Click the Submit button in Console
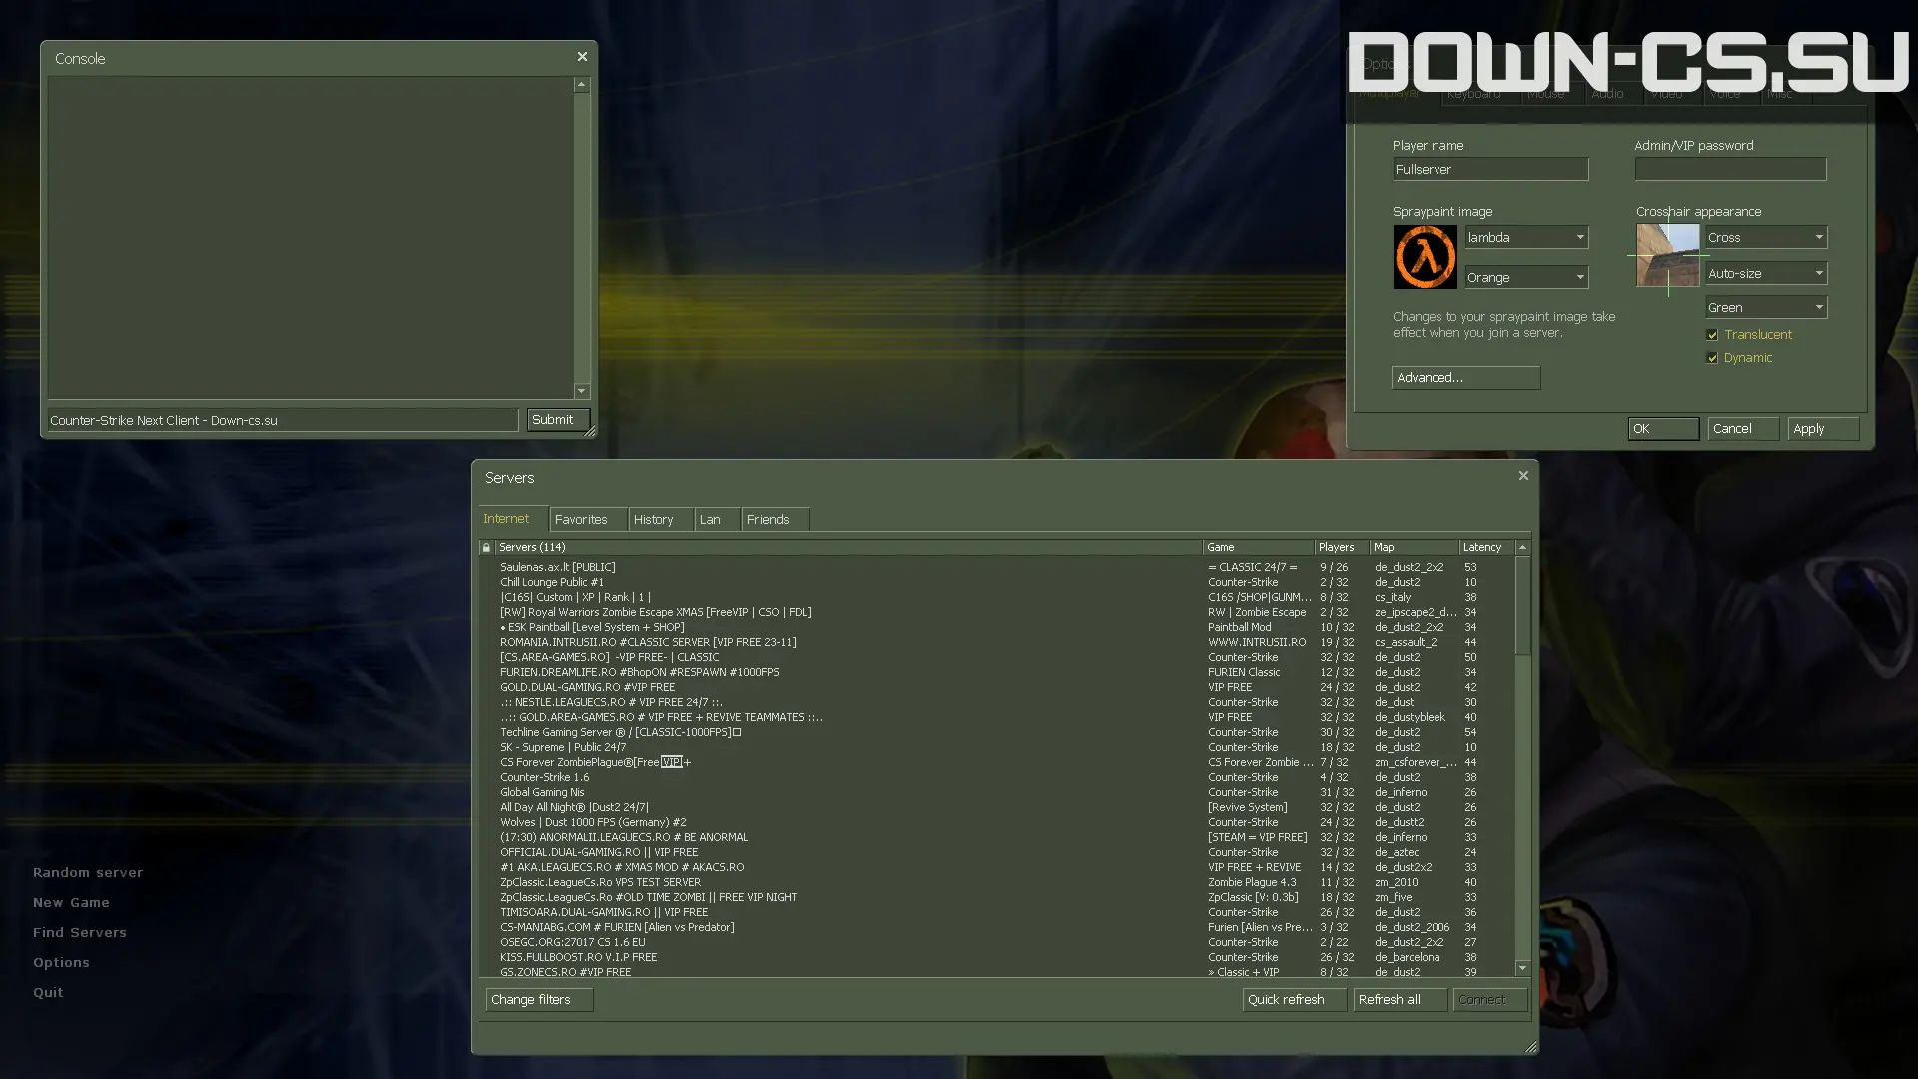 [x=558, y=420]
